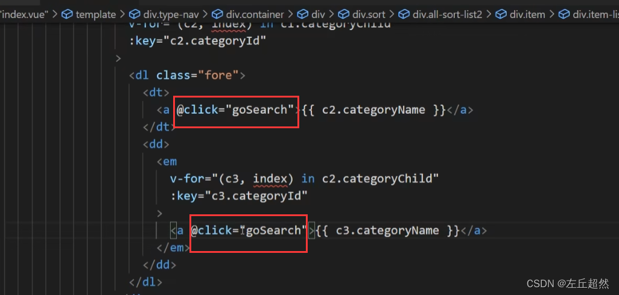
Task: Click the c3.categoryName interpolation text
Action: 387,231
